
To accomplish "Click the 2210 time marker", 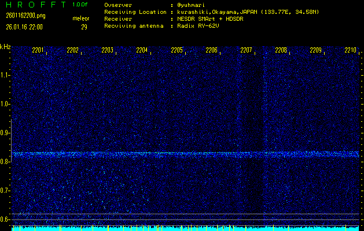I will 350,50.
